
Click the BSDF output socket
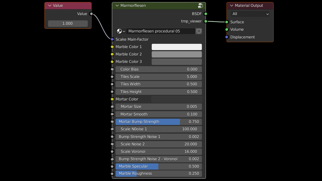pyautogui.click(x=206, y=14)
